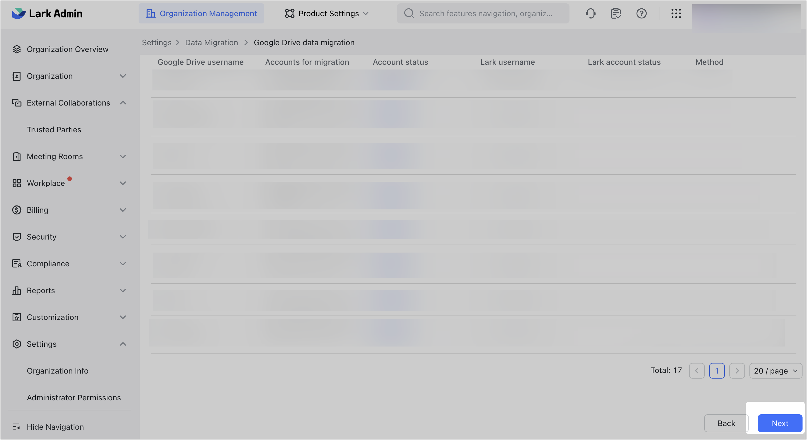The width and height of the screenshot is (807, 440).
Task: Focus the search features input field
Action: tap(483, 13)
